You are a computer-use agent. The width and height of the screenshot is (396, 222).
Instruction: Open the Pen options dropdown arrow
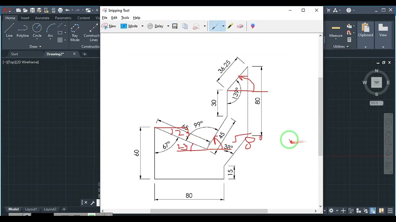click(x=223, y=26)
